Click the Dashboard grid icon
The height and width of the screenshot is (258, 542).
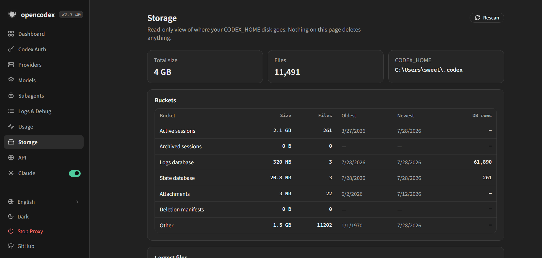11,34
